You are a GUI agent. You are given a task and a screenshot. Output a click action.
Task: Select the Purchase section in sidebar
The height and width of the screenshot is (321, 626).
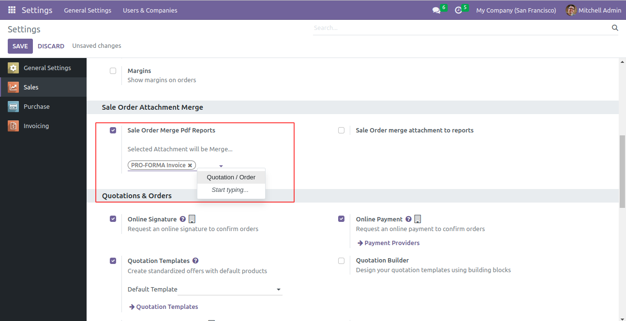point(43,107)
